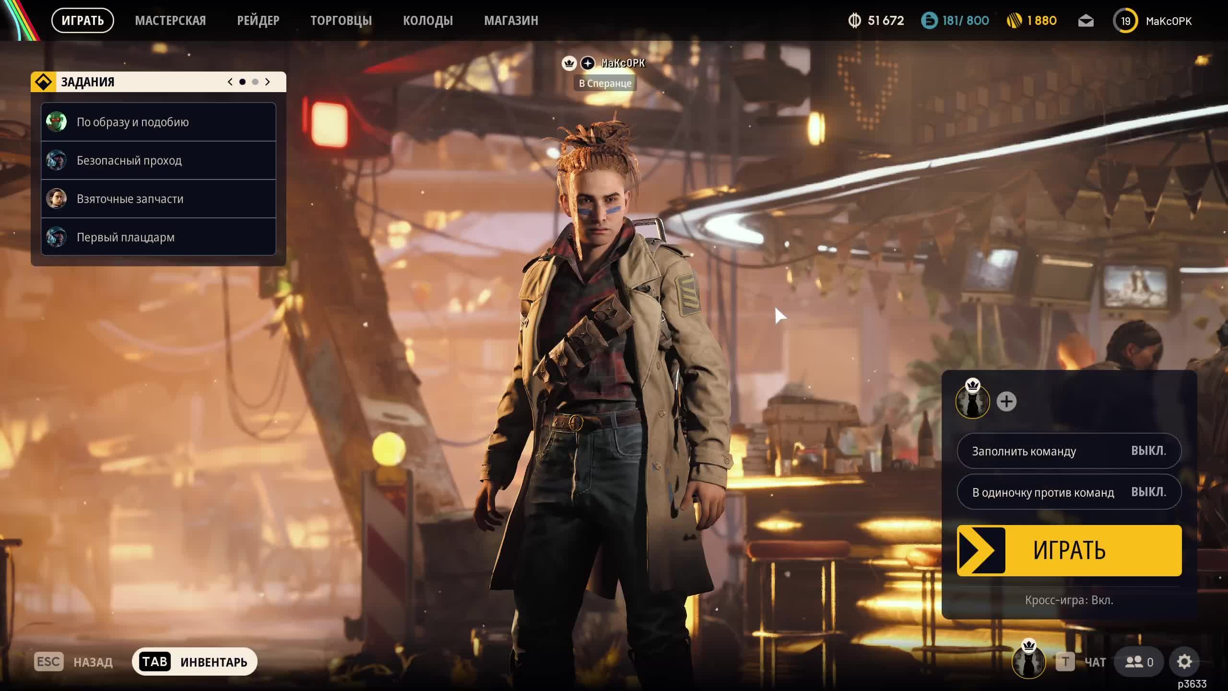The image size is (1228, 691).
Task: Click the settings gear icon
Action: pos(1184,662)
